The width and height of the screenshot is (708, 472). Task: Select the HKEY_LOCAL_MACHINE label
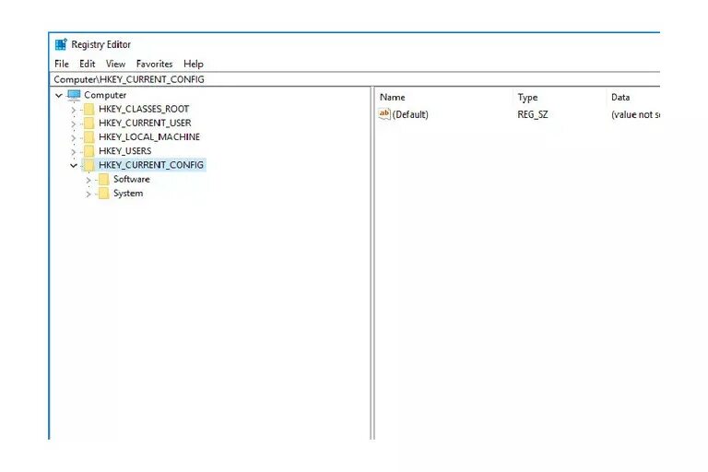pos(149,136)
